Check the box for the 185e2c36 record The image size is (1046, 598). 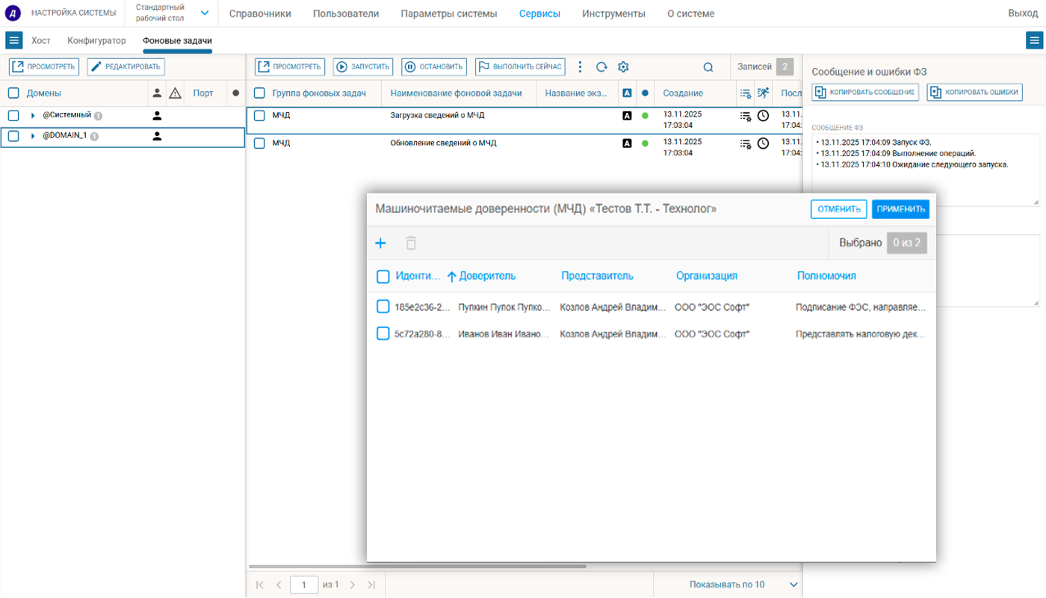pyautogui.click(x=383, y=306)
